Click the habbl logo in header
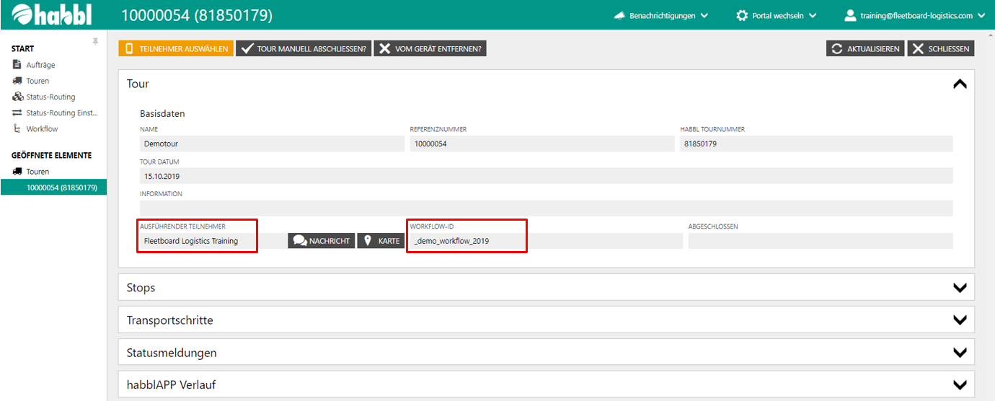Image resolution: width=995 pixels, height=401 pixels. point(52,15)
